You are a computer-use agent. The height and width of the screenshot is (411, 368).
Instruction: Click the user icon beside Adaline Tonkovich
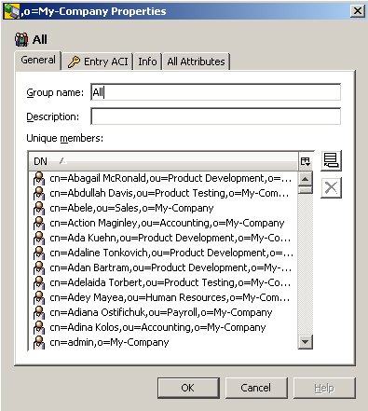pos(39,253)
